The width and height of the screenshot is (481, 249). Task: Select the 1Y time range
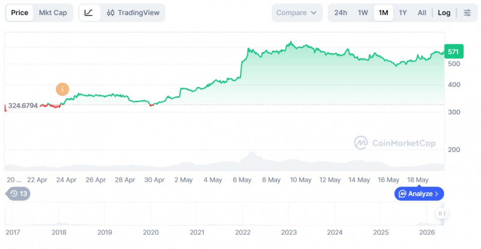coord(403,13)
